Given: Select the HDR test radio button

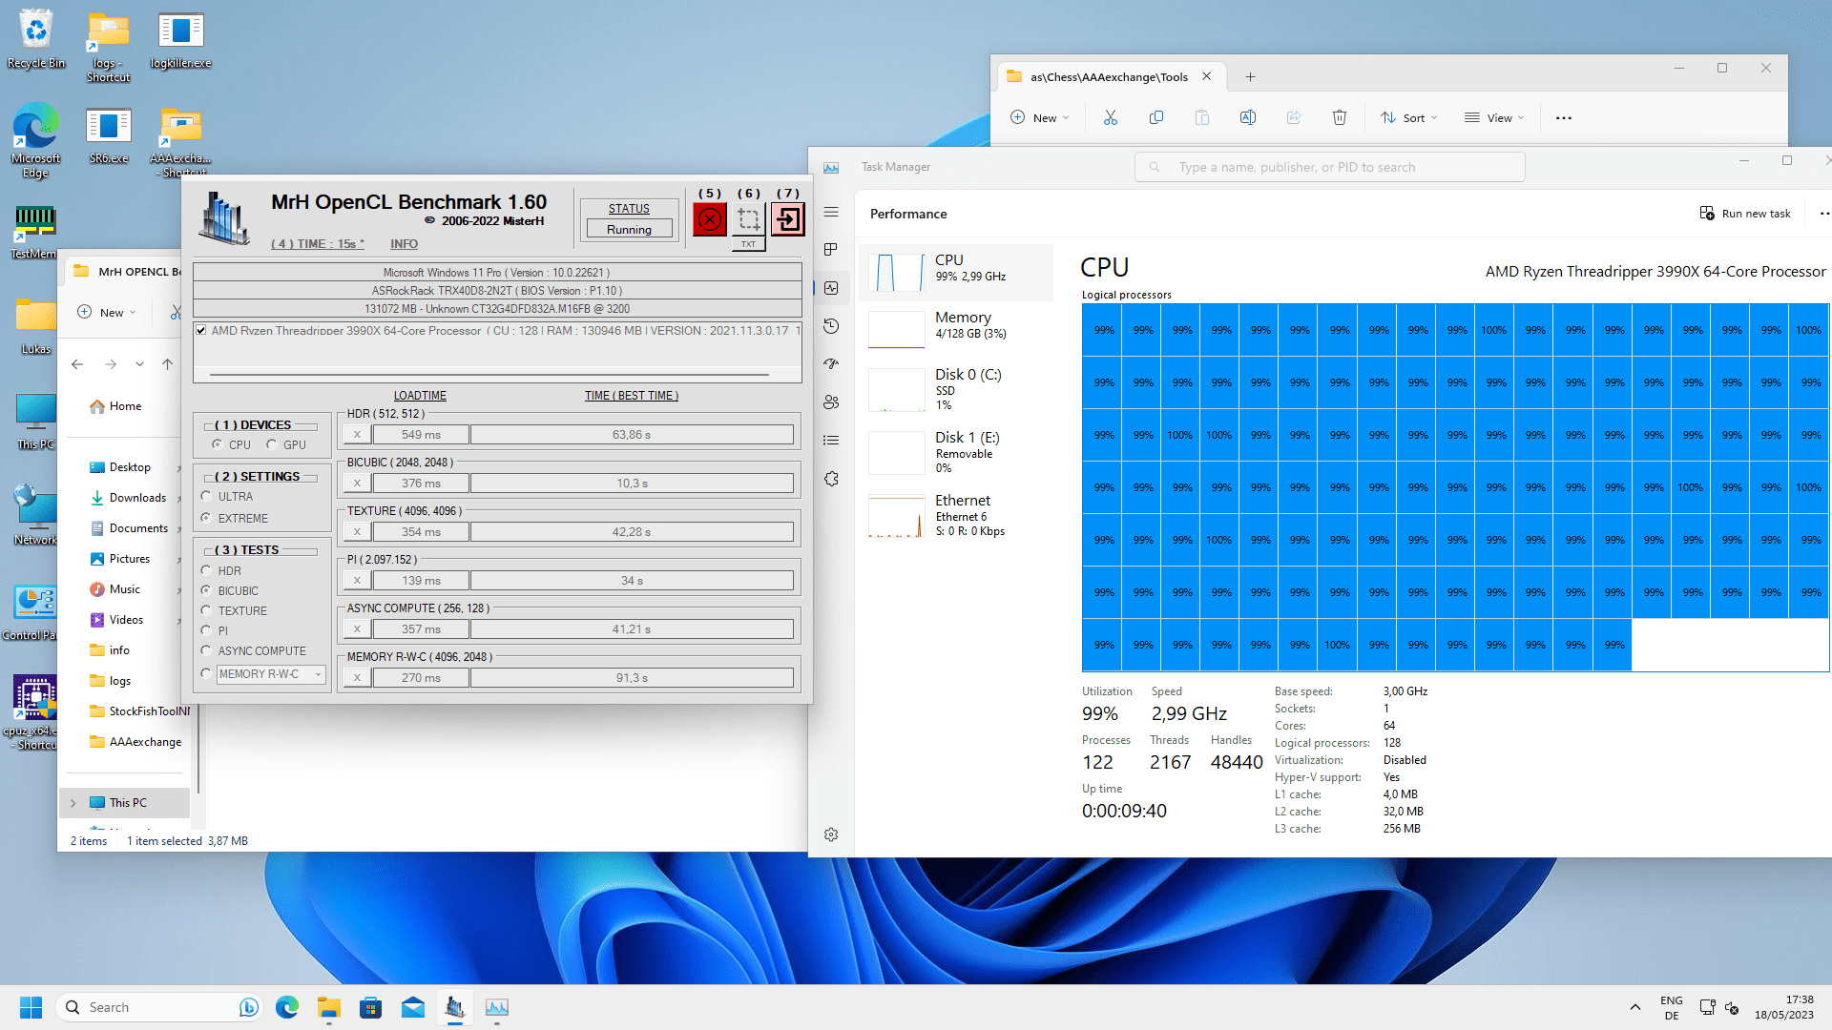Looking at the screenshot, I should [x=206, y=570].
